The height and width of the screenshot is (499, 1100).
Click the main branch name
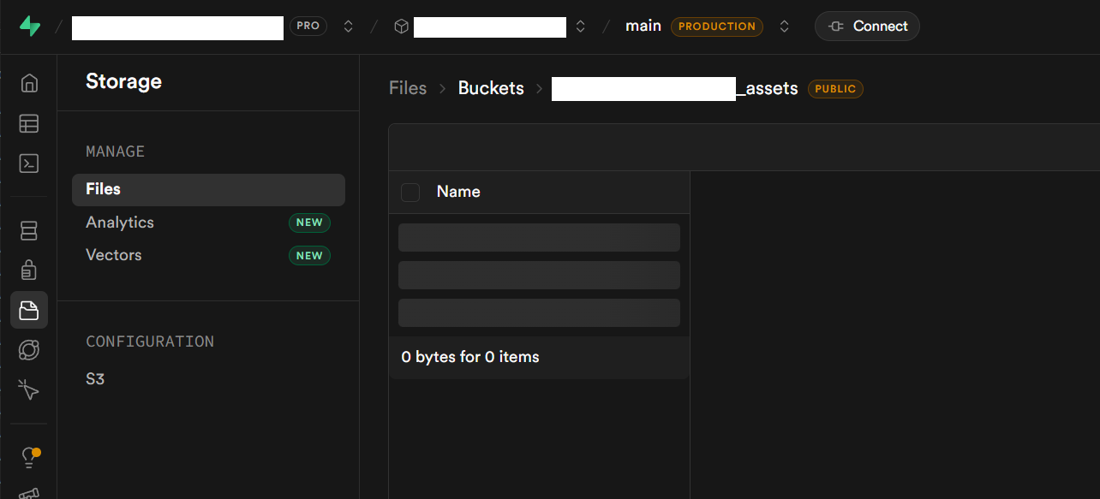pos(643,26)
